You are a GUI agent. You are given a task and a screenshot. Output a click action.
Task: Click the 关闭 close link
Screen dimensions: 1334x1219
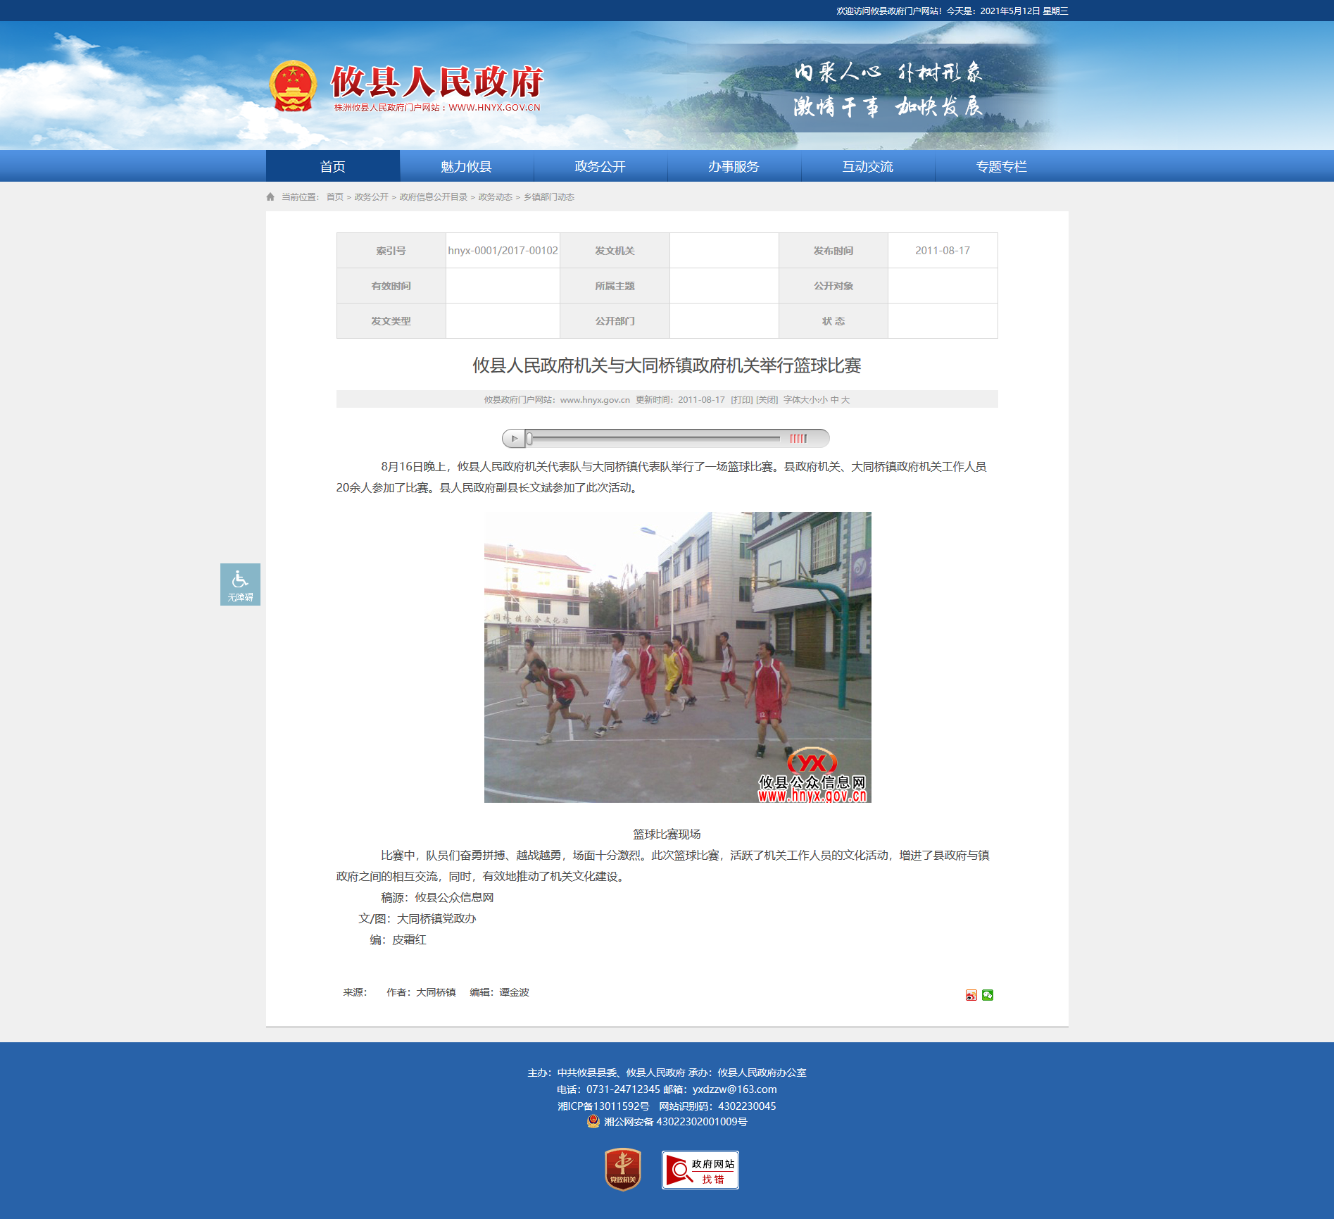coord(767,400)
